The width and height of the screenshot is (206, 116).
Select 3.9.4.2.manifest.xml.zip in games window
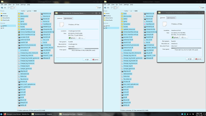pos(27,32)
